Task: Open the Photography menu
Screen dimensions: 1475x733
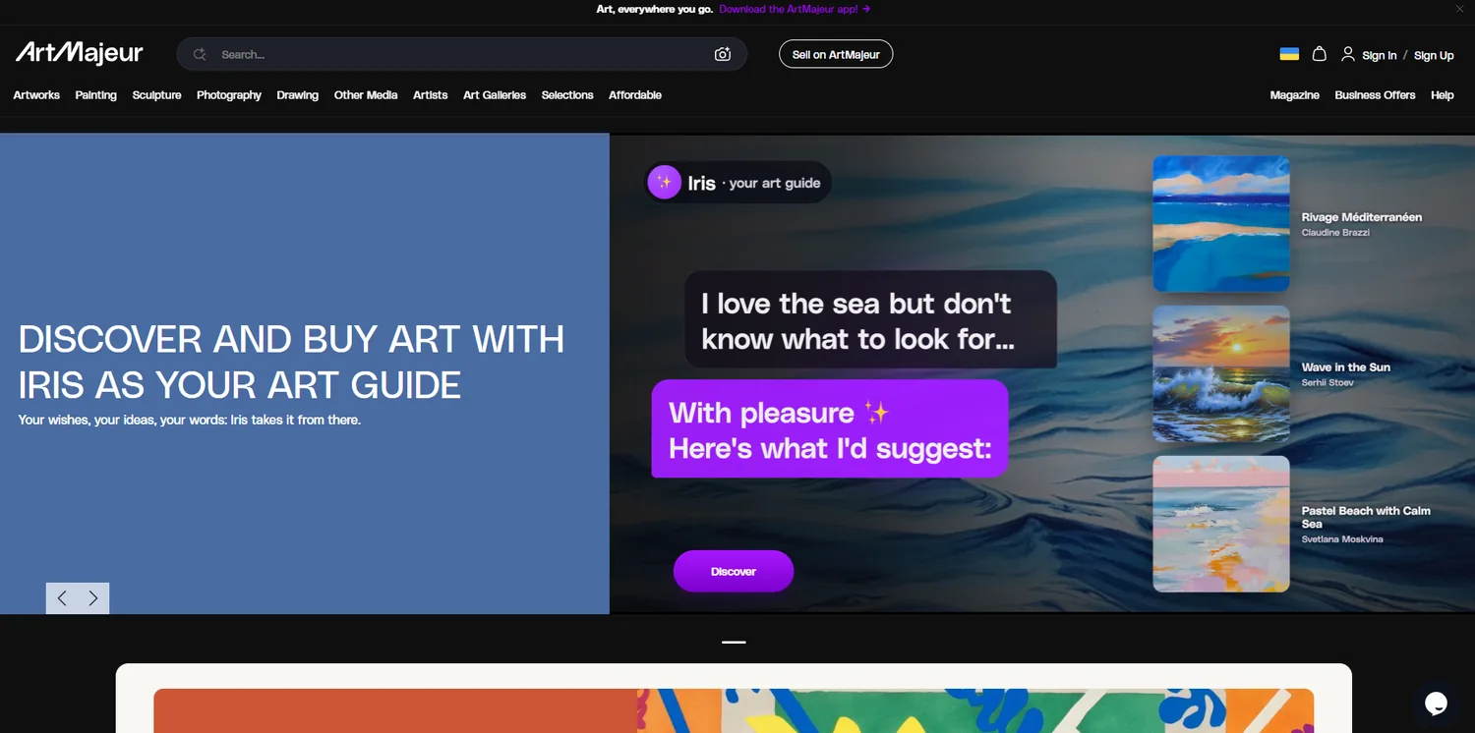Action: point(229,95)
